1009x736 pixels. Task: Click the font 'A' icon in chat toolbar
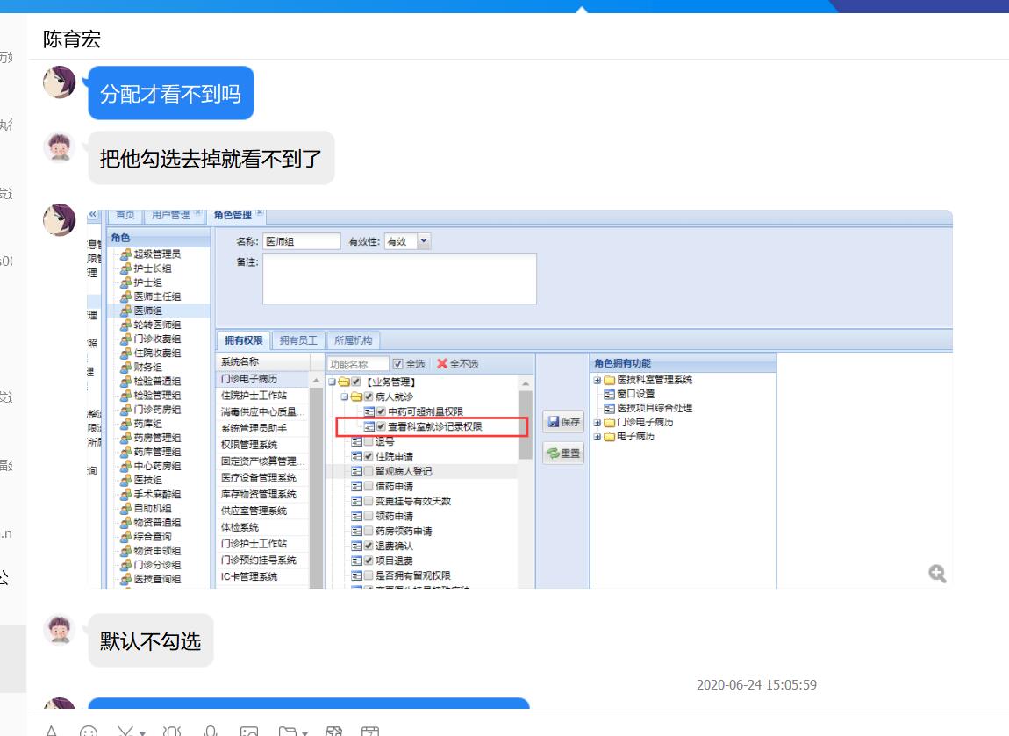[x=52, y=732]
